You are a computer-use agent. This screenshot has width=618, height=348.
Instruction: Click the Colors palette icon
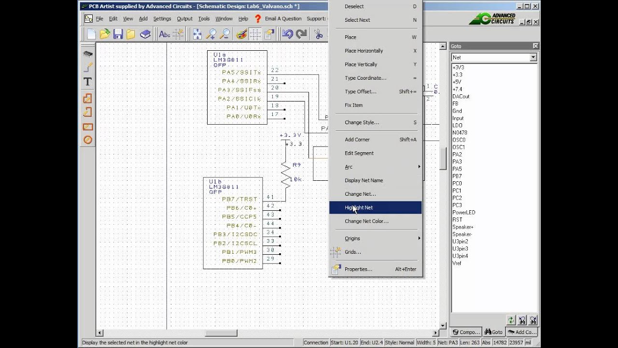[241, 34]
